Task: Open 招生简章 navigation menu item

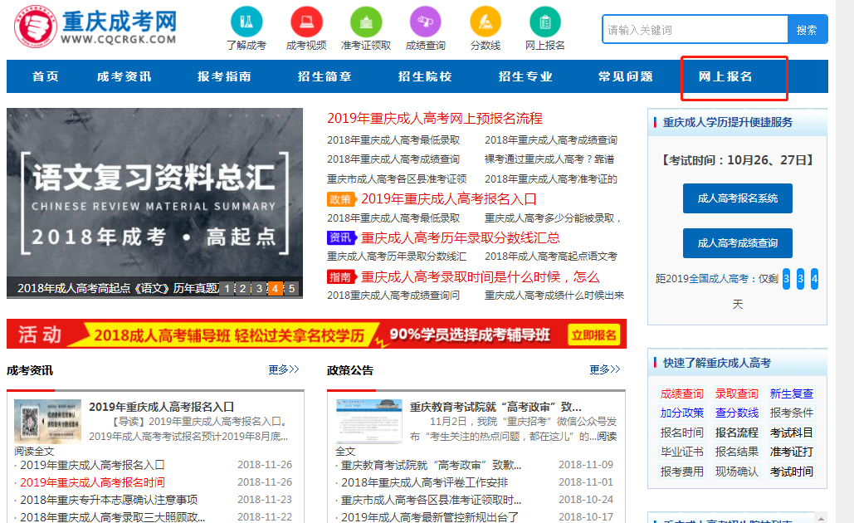Action: [325, 76]
